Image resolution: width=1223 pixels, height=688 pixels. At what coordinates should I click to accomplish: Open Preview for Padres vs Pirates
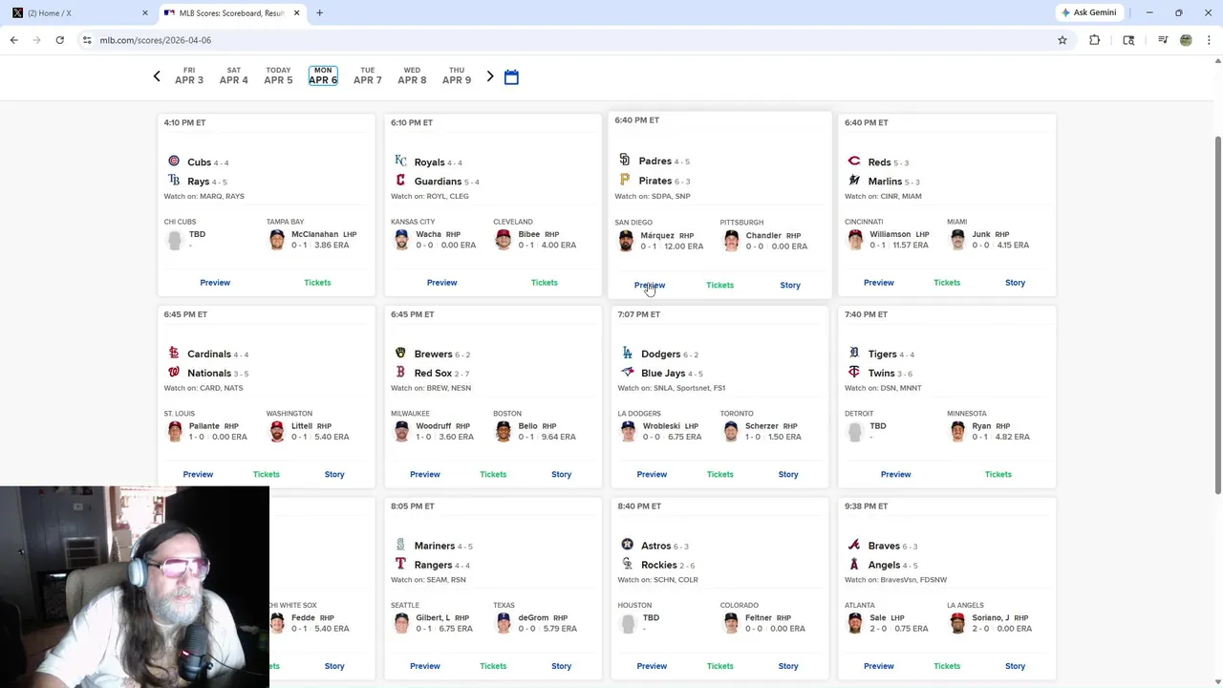pos(650,285)
